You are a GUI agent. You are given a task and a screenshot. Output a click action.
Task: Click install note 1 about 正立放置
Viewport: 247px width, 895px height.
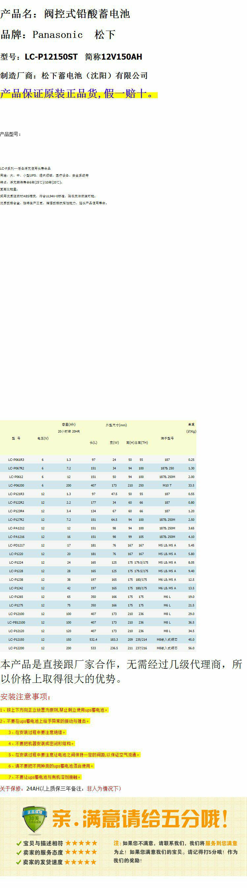tap(54, 710)
